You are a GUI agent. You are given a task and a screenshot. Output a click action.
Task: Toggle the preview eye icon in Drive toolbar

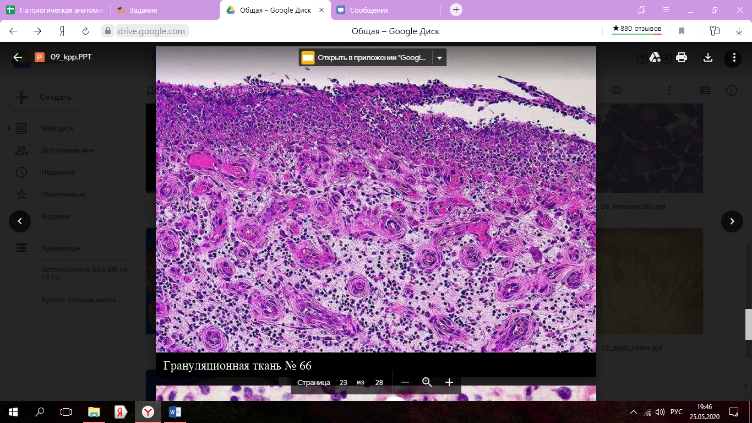click(617, 90)
